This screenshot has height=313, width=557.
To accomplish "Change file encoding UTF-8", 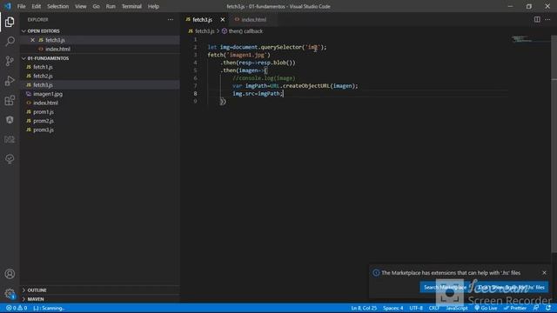I will click(x=416, y=308).
